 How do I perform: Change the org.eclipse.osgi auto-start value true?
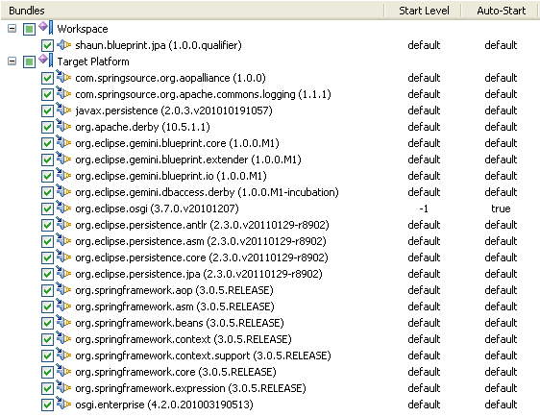[501, 208]
